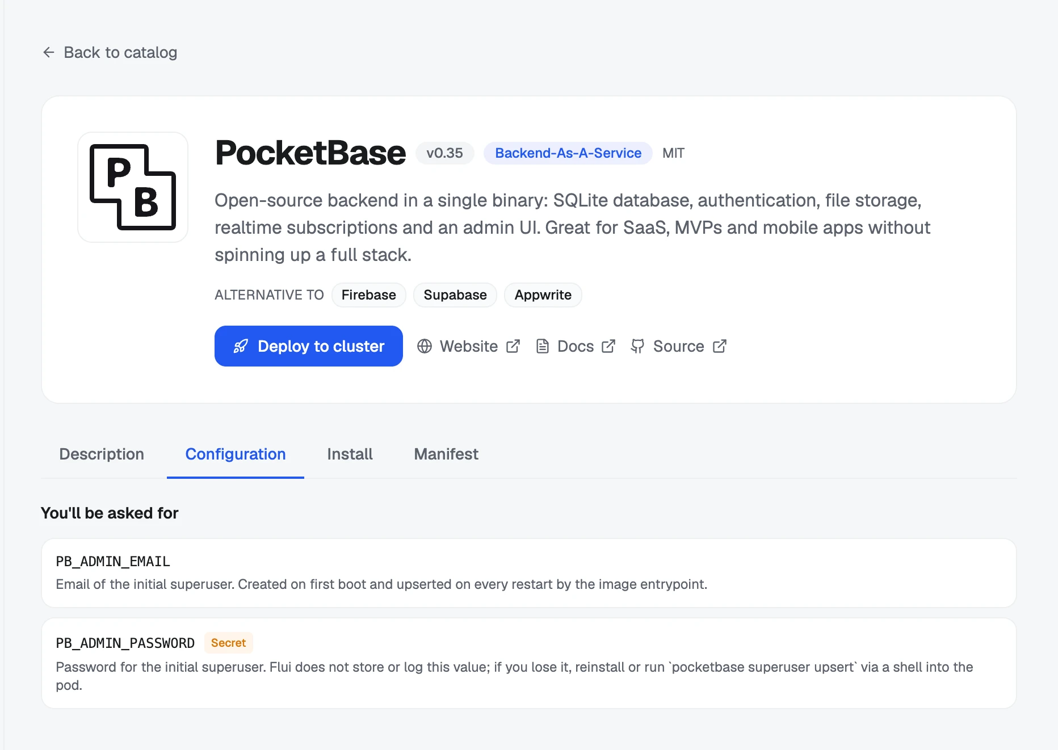Image resolution: width=1058 pixels, height=750 pixels.
Task: Click the Firebase alternative chip
Action: click(x=369, y=295)
